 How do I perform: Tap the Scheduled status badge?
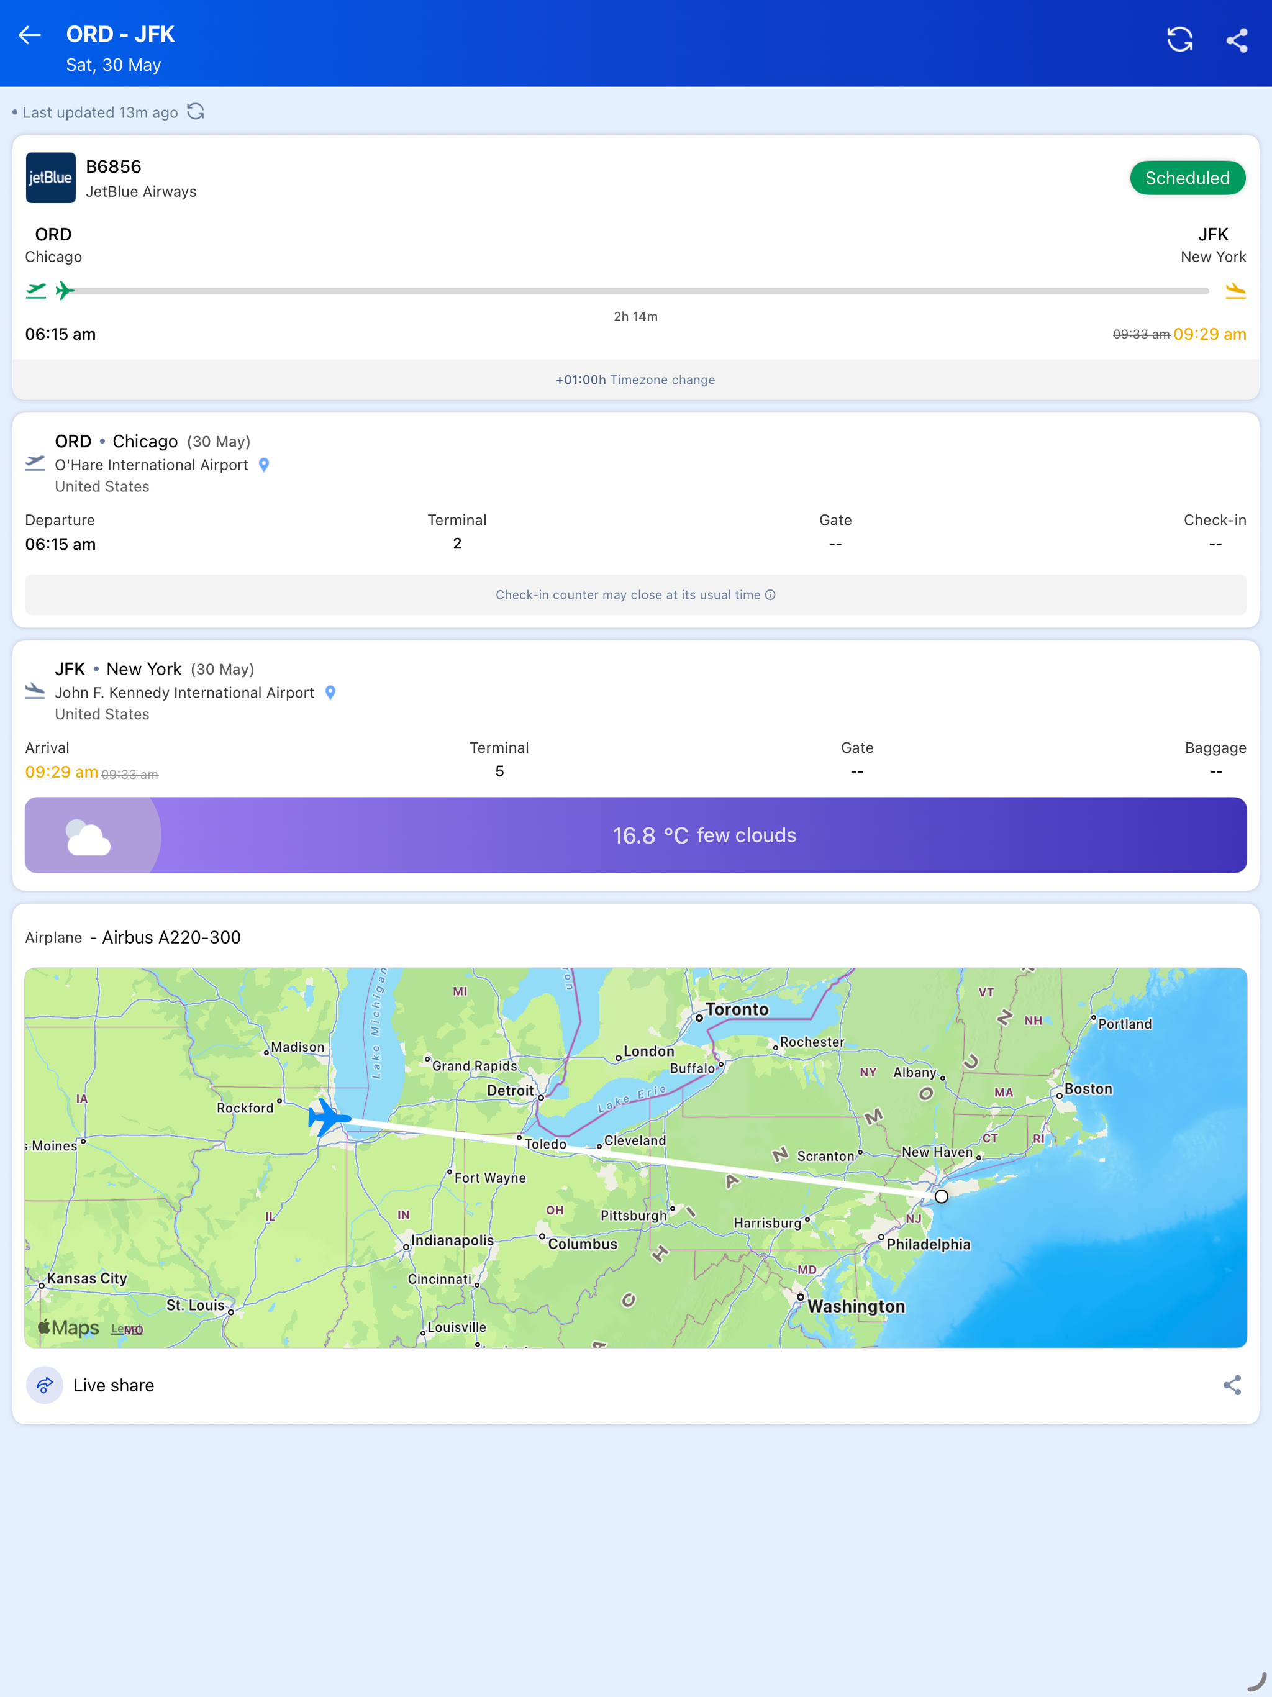pos(1187,178)
